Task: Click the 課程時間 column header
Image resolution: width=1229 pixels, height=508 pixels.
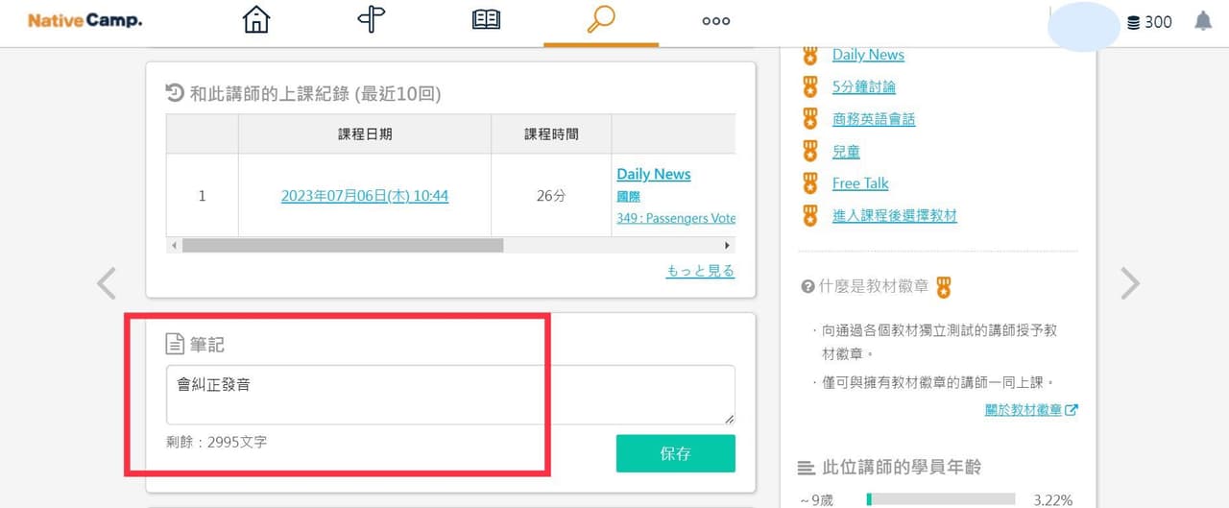Action: (551, 134)
